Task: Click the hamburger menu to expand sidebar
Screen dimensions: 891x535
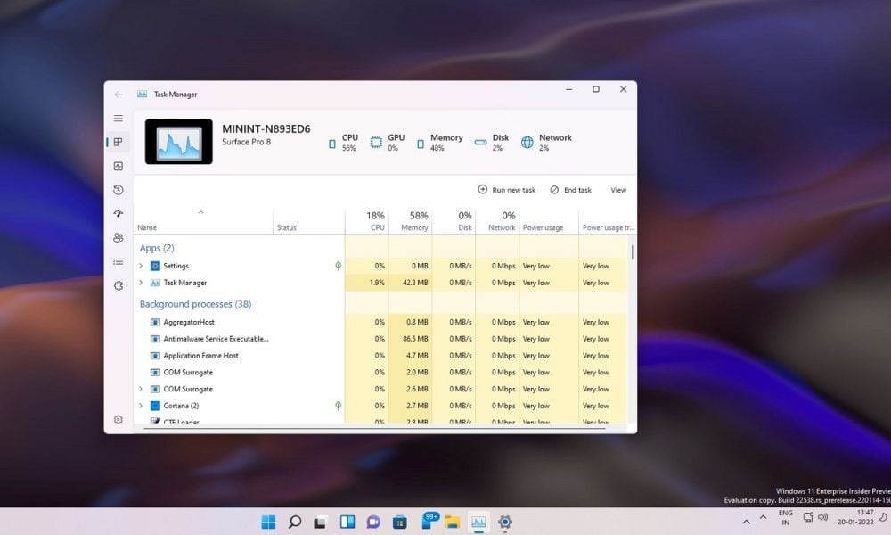Action: 118,118
